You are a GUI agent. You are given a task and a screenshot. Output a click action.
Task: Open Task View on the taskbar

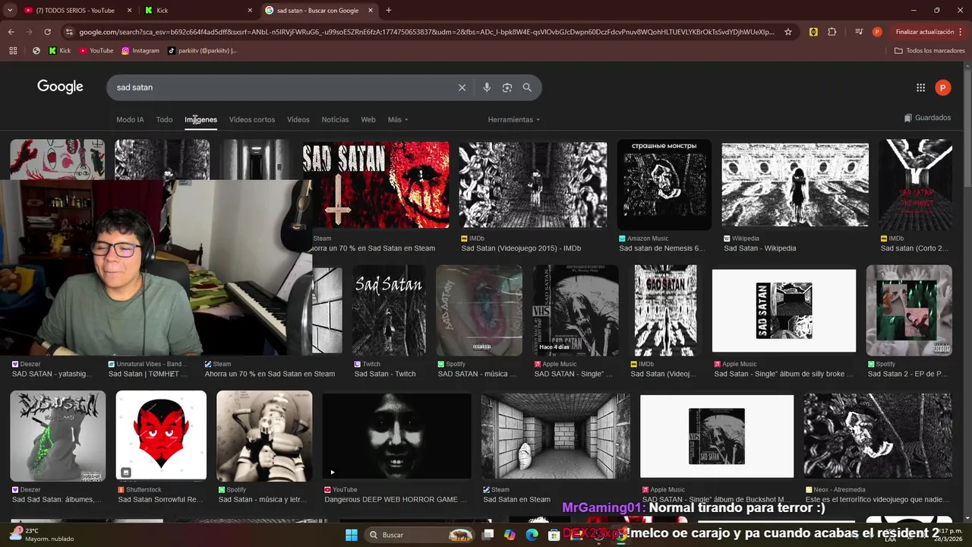(488, 535)
